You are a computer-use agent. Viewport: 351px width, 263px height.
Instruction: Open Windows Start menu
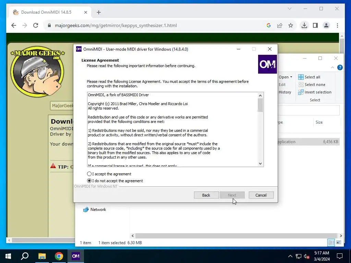tap(8, 256)
